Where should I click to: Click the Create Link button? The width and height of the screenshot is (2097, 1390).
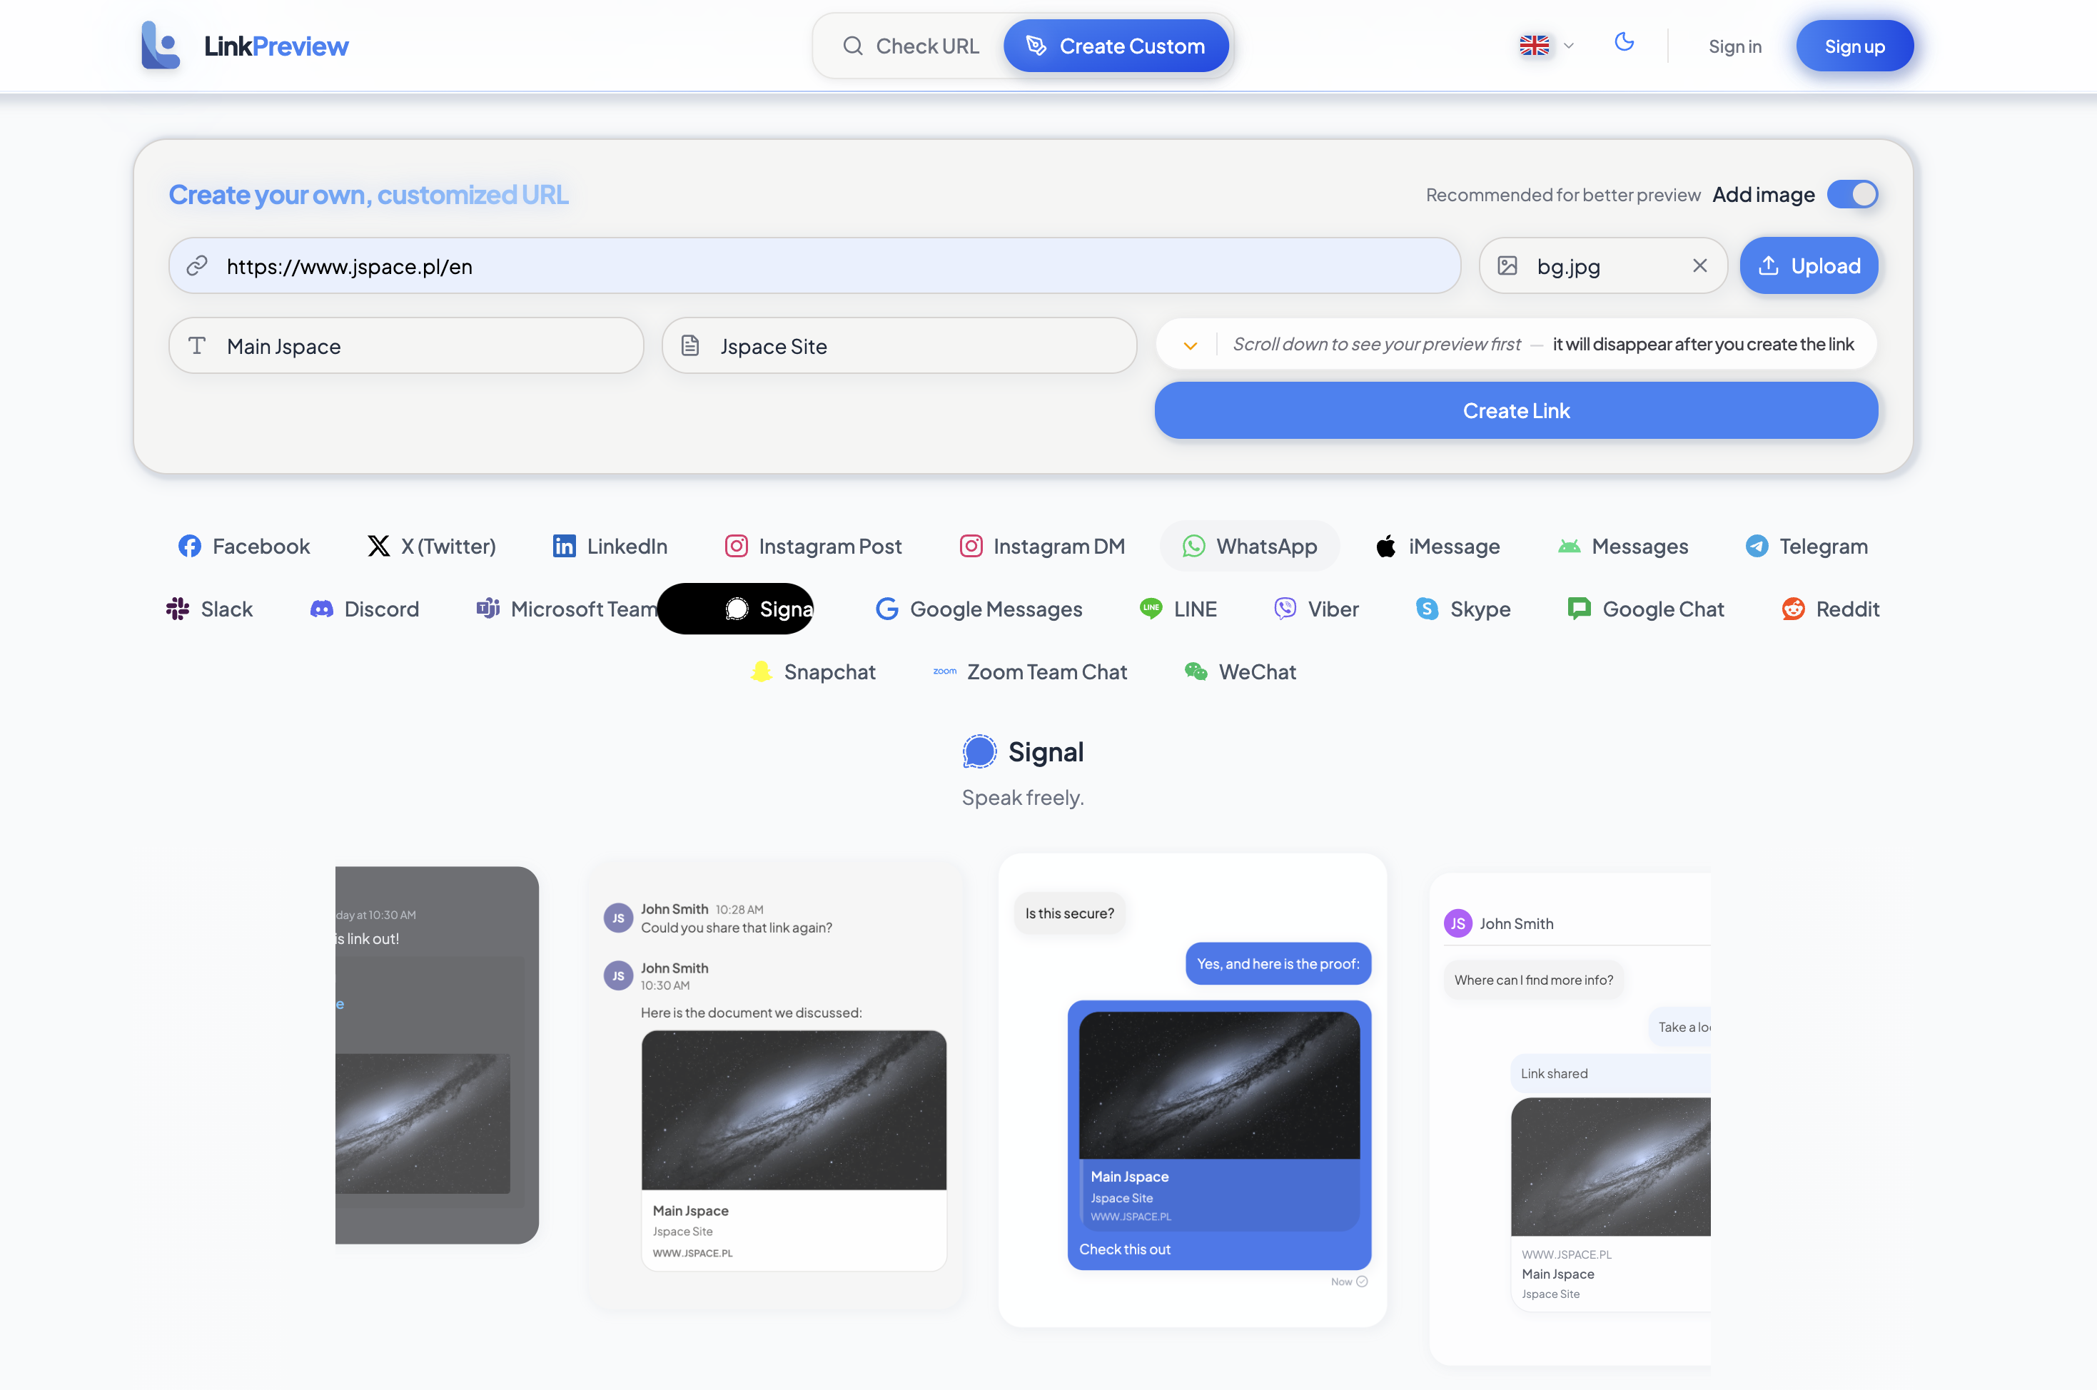1516,410
